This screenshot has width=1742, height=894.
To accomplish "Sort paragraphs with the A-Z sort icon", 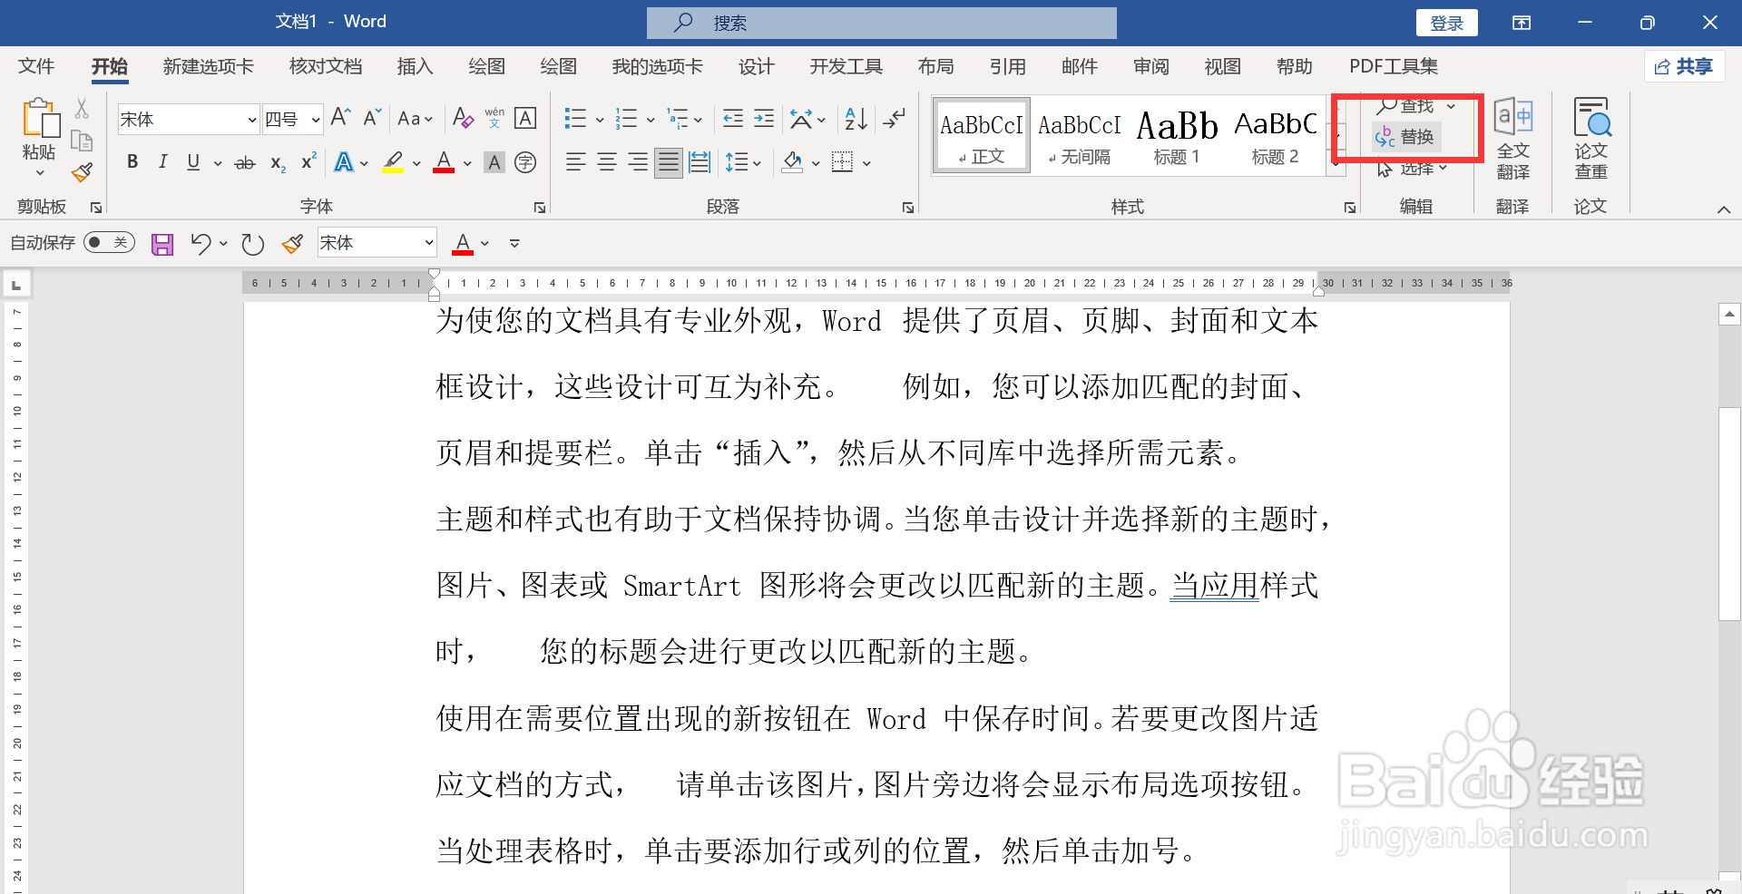I will coord(856,118).
